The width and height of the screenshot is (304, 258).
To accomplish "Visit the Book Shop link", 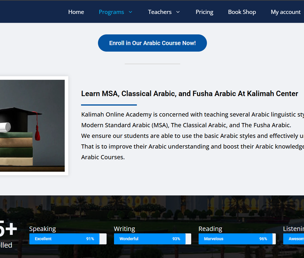I will (242, 12).
